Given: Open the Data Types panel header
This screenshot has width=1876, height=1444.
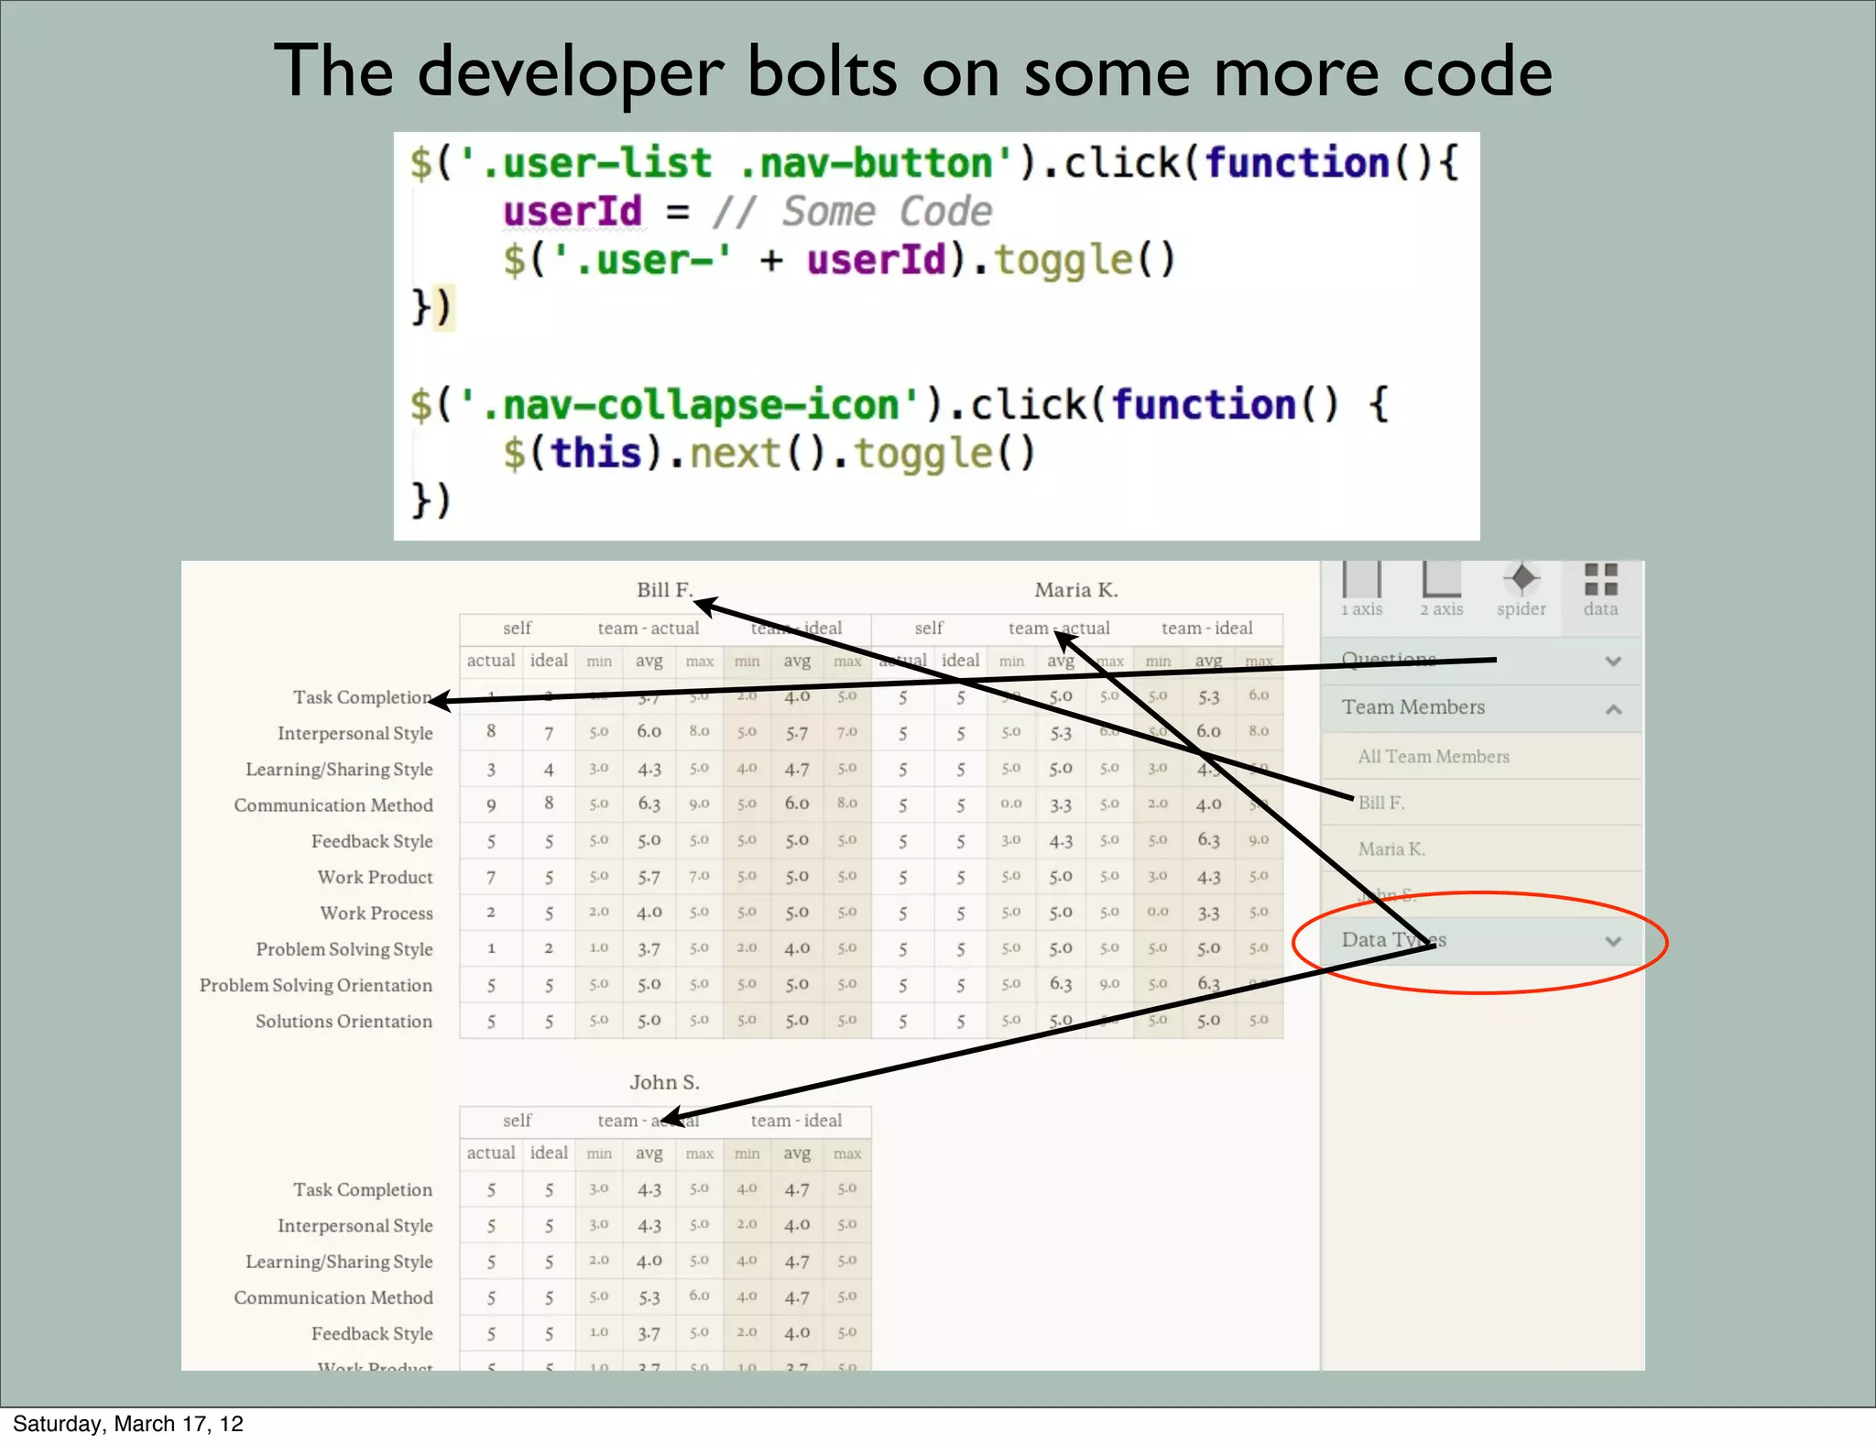Looking at the screenshot, I should [x=1481, y=941].
